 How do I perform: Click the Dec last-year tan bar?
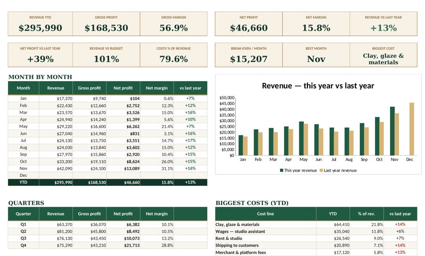coord(412,129)
